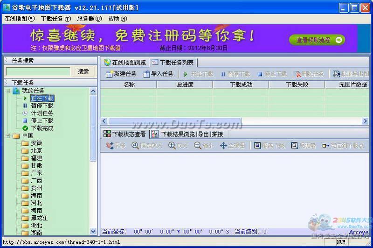Click the task list left scroll arrow
373x248 pixels.
pyautogui.click(x=104, y=121)
